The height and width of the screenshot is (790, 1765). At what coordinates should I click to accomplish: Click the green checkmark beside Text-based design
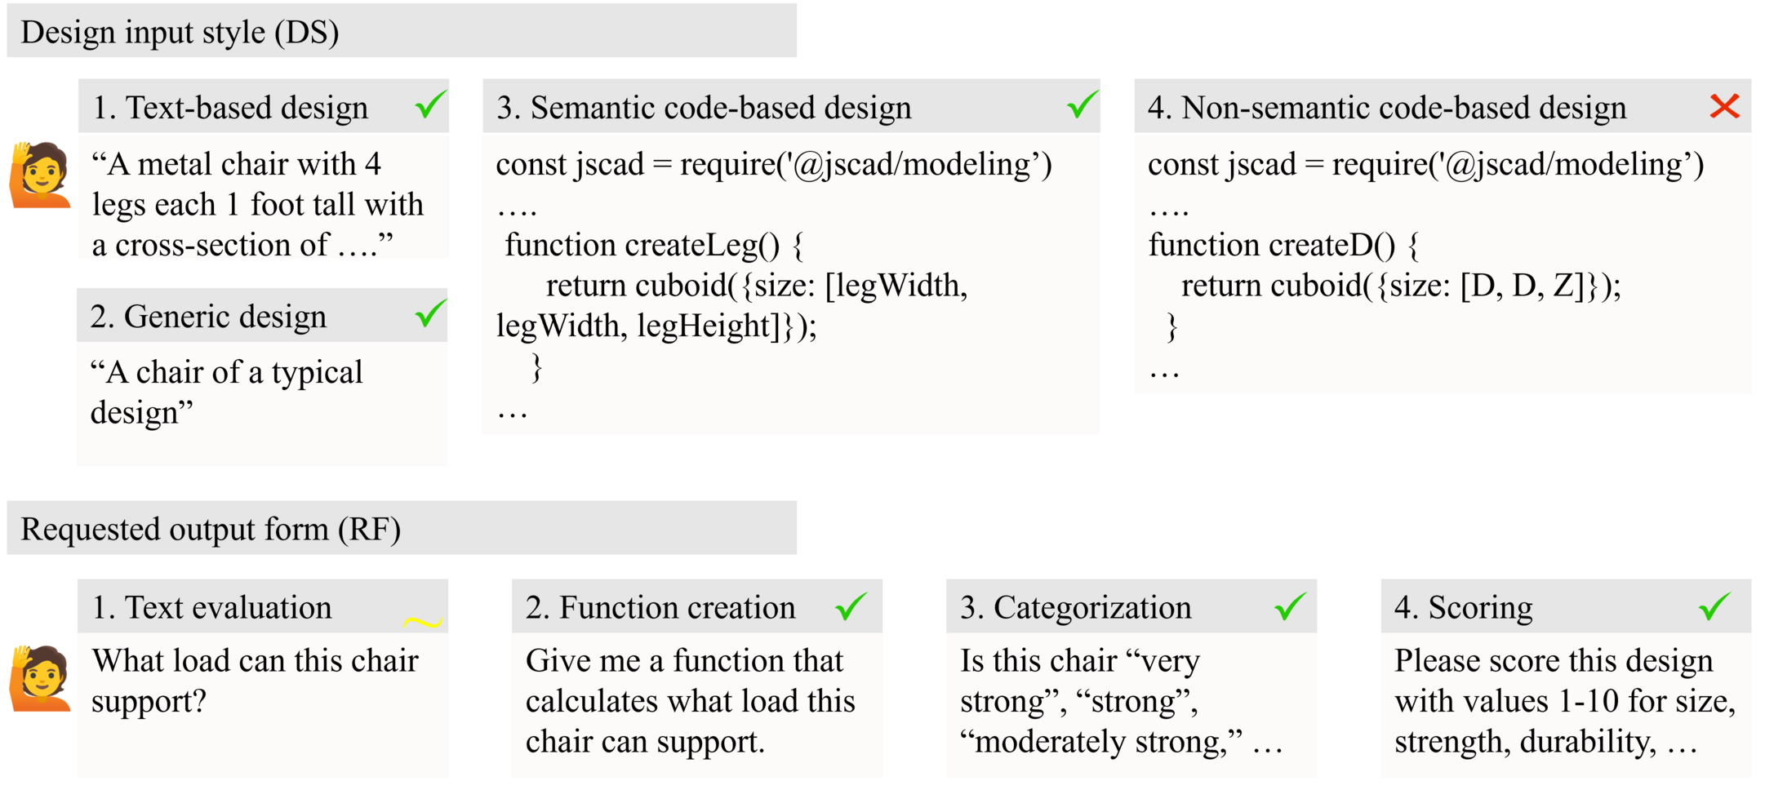[431, 104]
